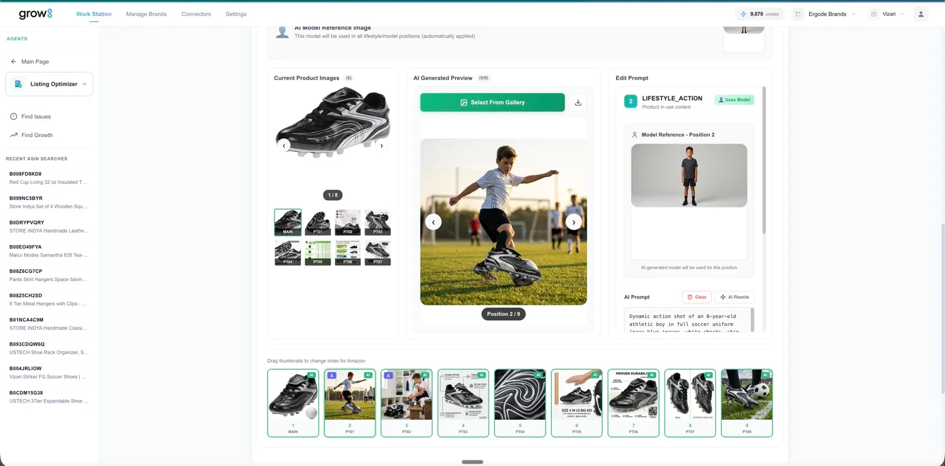The width and height of the screenshot is (945, 466).
Task: Go to next AI preview position
Action: [573, 222]
